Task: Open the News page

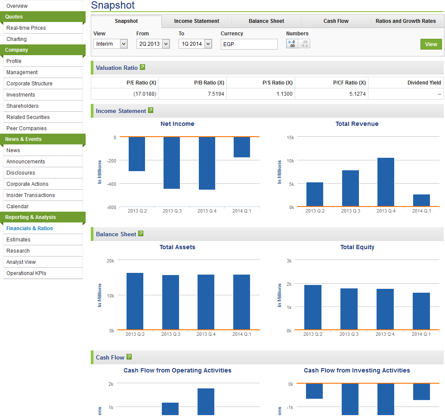Action: click(13, 150)
